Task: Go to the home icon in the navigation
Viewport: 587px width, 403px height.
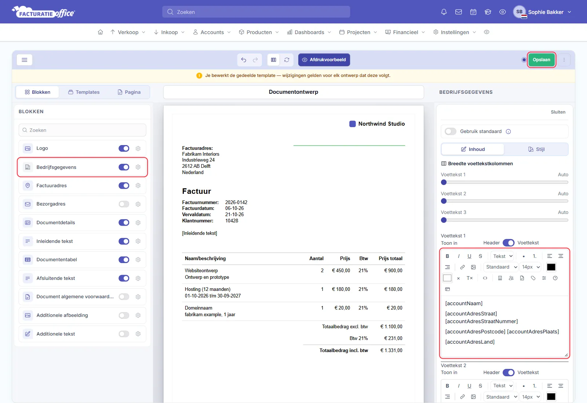Action: (x=100, y=32)
